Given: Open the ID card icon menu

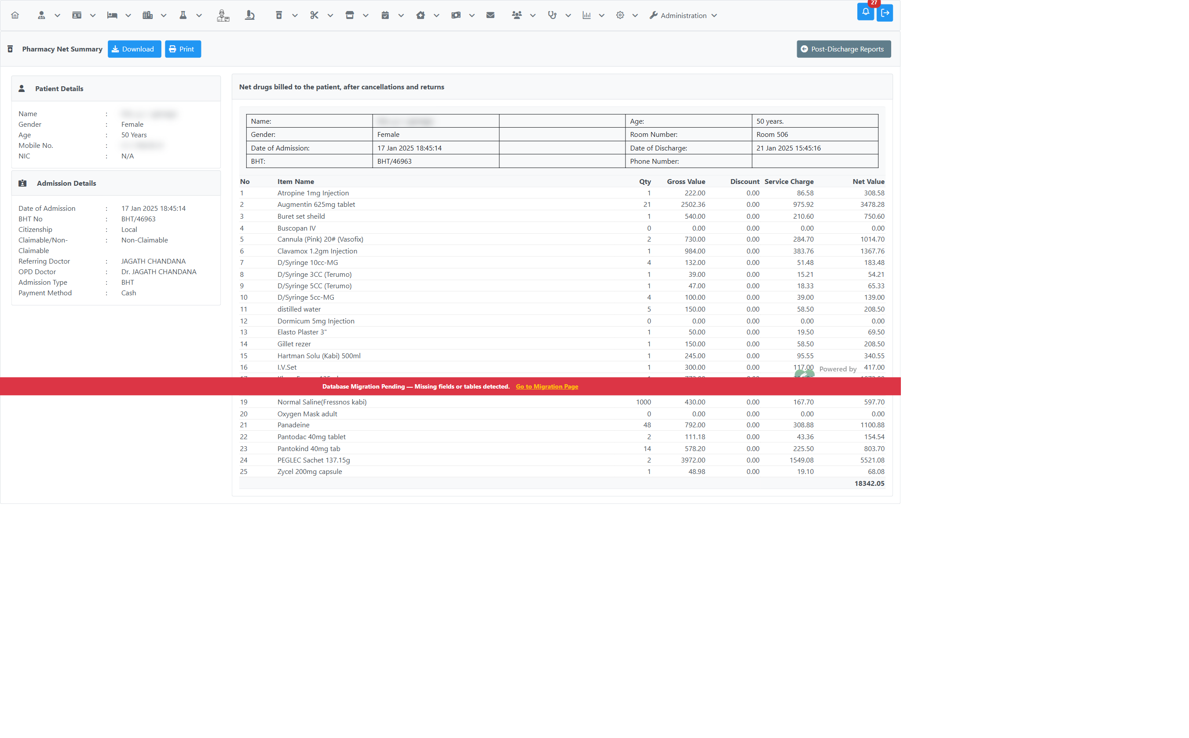Looking at the screenshot, I should click(77, 15).
